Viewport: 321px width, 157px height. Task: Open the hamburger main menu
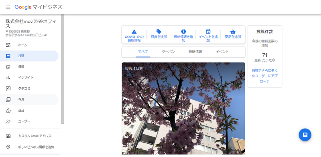(x=8, y=7)
